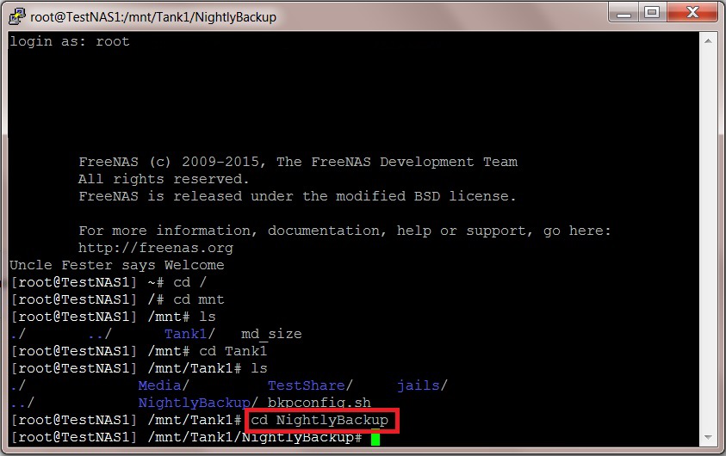Viewport: 726px width, 456px height.
Task: Click the scrollbar down arrow
Action: tap(711, 439)
